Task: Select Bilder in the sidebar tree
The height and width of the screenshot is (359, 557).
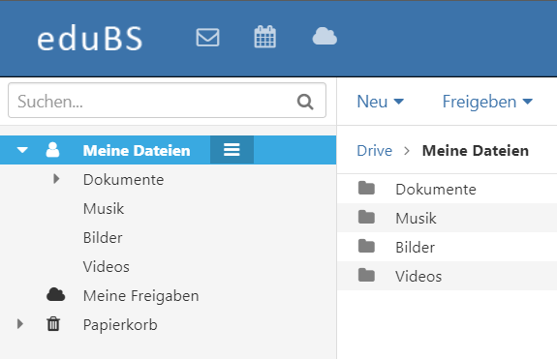Action: [103, 238]
